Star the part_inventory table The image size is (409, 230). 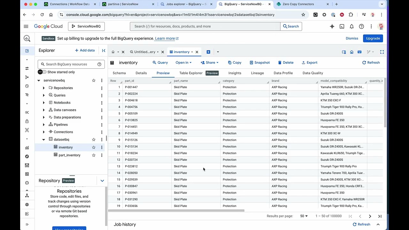94,155
